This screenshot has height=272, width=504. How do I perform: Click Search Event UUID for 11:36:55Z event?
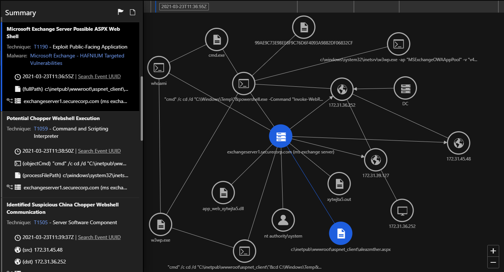pyautogui.click(x=99, y=76)
